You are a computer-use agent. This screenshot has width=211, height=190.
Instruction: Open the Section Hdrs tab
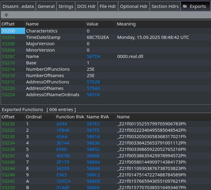click(165, 6)
